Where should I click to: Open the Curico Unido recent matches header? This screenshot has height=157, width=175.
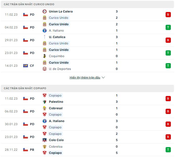[x=29, y=4]
